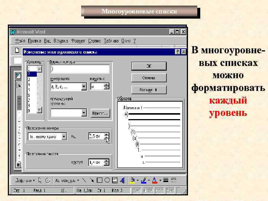Select the Text Box tool
Viewport: 268px width, 201px height.
(115, 180)
